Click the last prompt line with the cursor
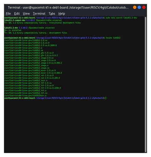This screenshot has width=151, height=157. coord(55,98)
